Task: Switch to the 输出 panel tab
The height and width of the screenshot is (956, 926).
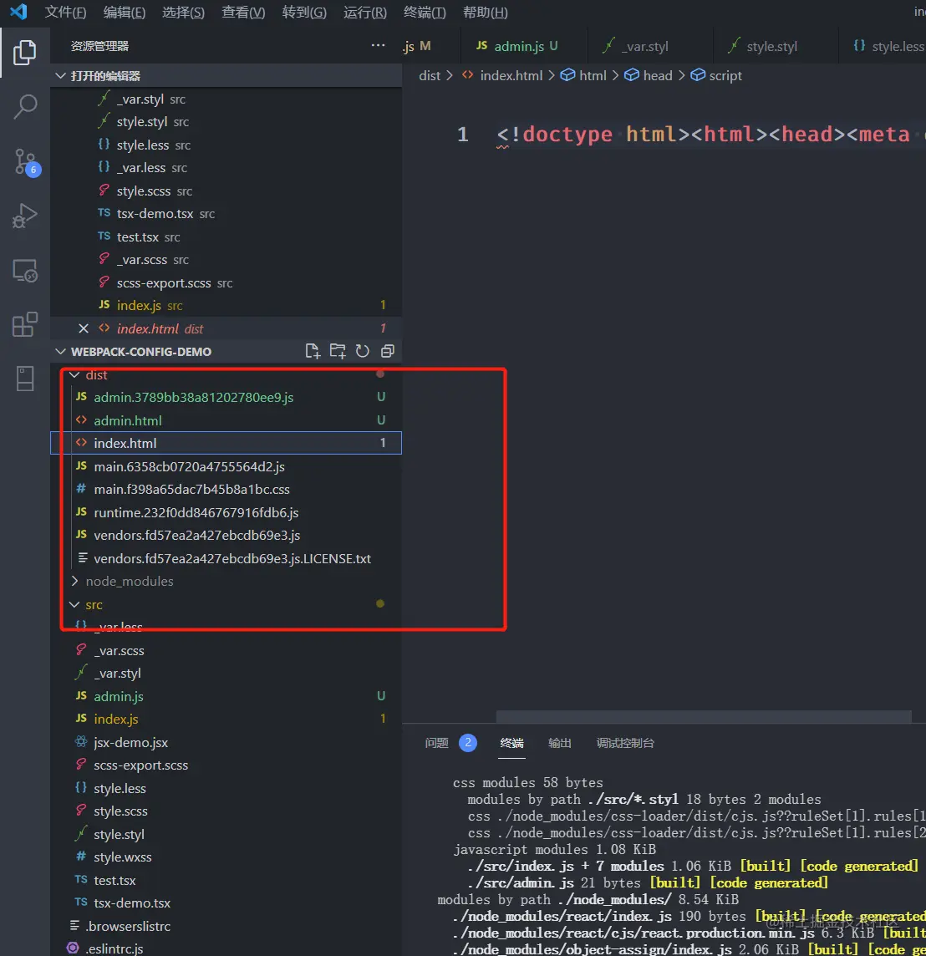Action: (x=559, y=743)
